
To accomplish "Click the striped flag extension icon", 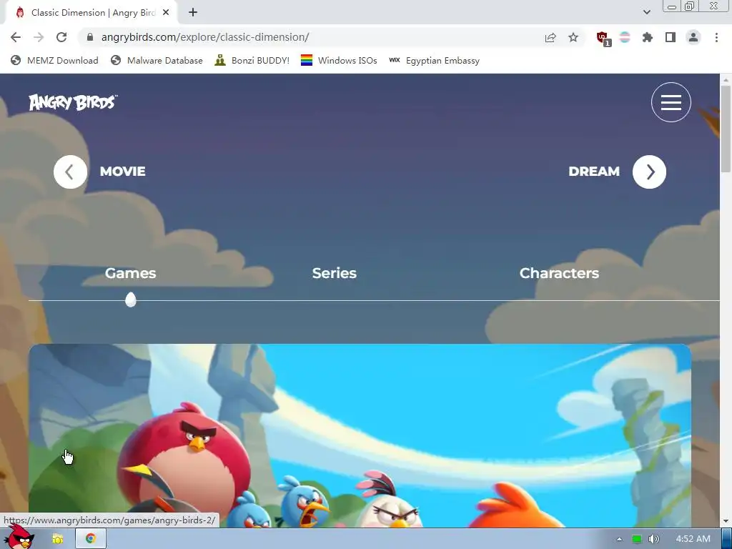I will point(625,37).
